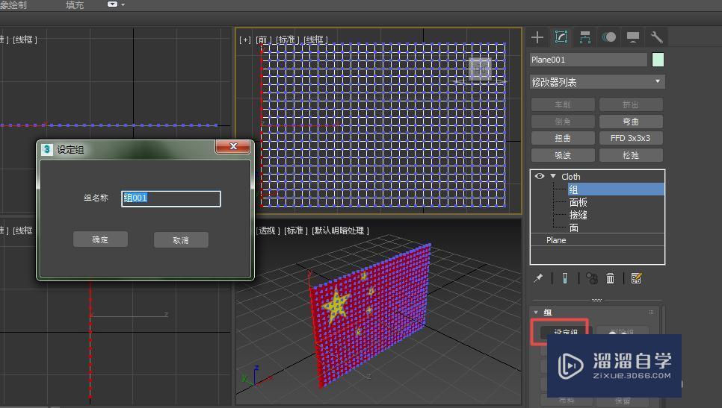Toggle Cloth modifier visibility eye
This screenshot has width=722, height=408.
tap(540, 177)
